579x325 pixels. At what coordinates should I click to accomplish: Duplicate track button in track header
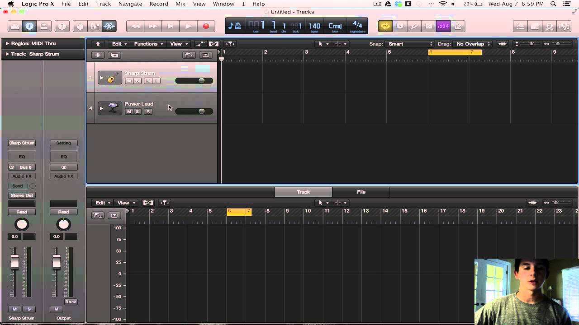(114, 55)
